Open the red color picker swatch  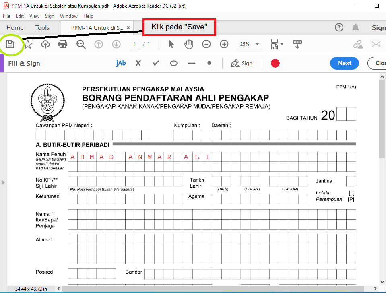[275, 63]
